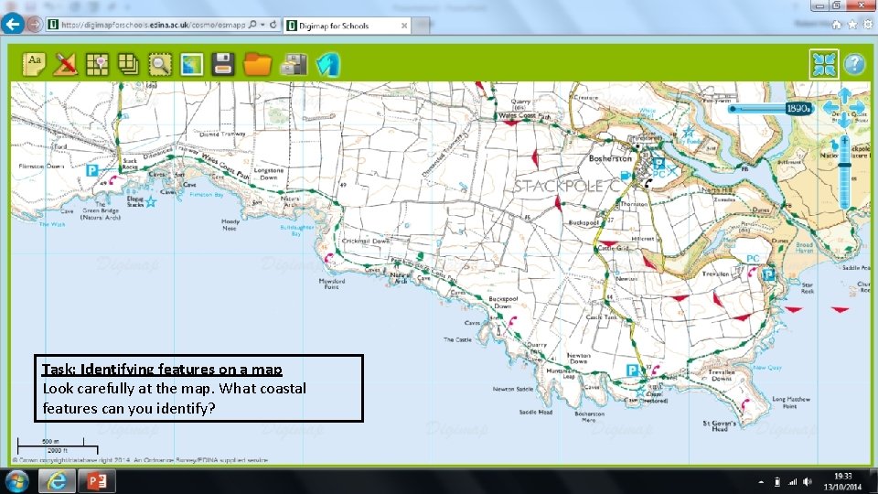The height and width of the screenshot is (494, 878).
Task: Click the blue star at Elegug Stacks
Action: pyautogui.click(x=151, y=201)
